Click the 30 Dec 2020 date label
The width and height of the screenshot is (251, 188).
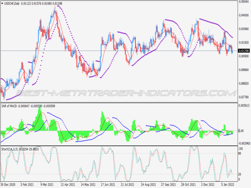point(8,185)
